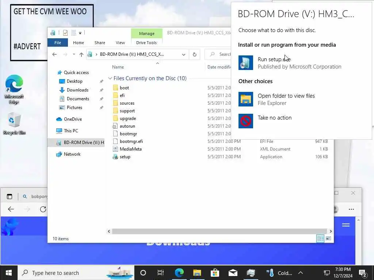
Task: Sort files by Name column
Action: click(118, 67)
